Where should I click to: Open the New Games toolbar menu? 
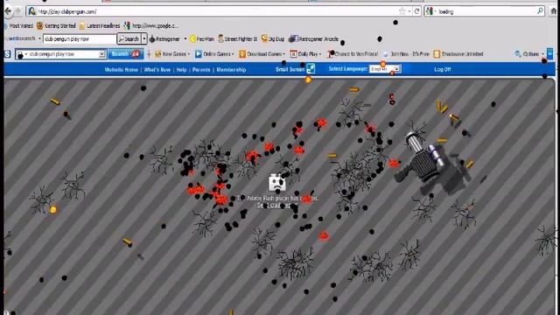[x=171, y=54]
